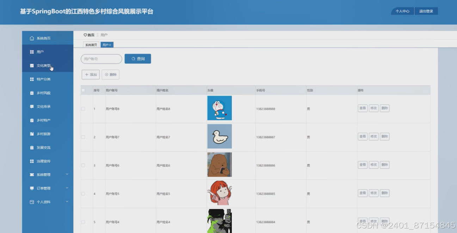Click the grid icon beside 特产分类
This screenshot has height=233, width=457.
[32, 79]
